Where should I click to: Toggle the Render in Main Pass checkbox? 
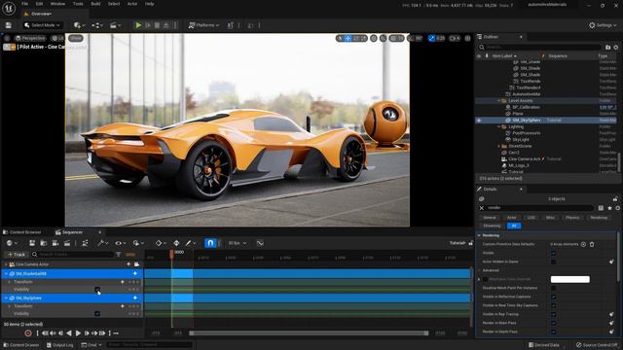pyautogui.click(x=554, y=323)
